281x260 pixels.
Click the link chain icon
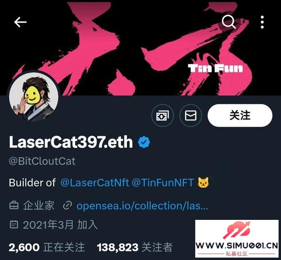point(67,205)
